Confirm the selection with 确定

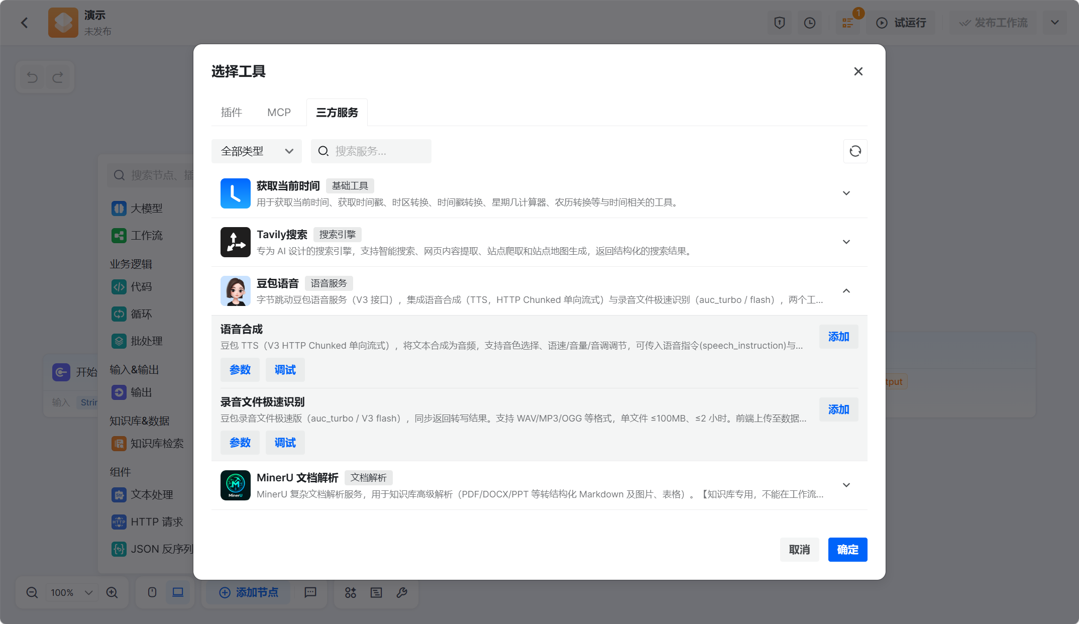click(x=847, y=550)
